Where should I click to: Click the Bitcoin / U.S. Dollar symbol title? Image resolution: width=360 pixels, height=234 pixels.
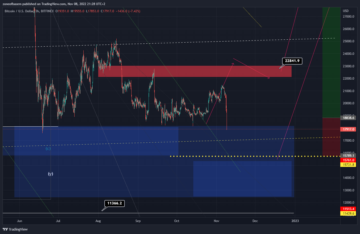click(19, 11)
